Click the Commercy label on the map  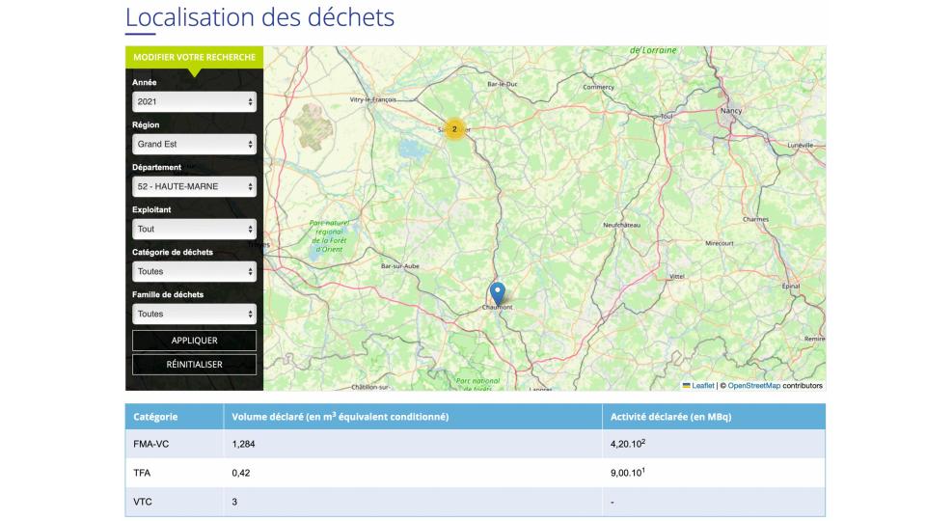pos(598,87)
